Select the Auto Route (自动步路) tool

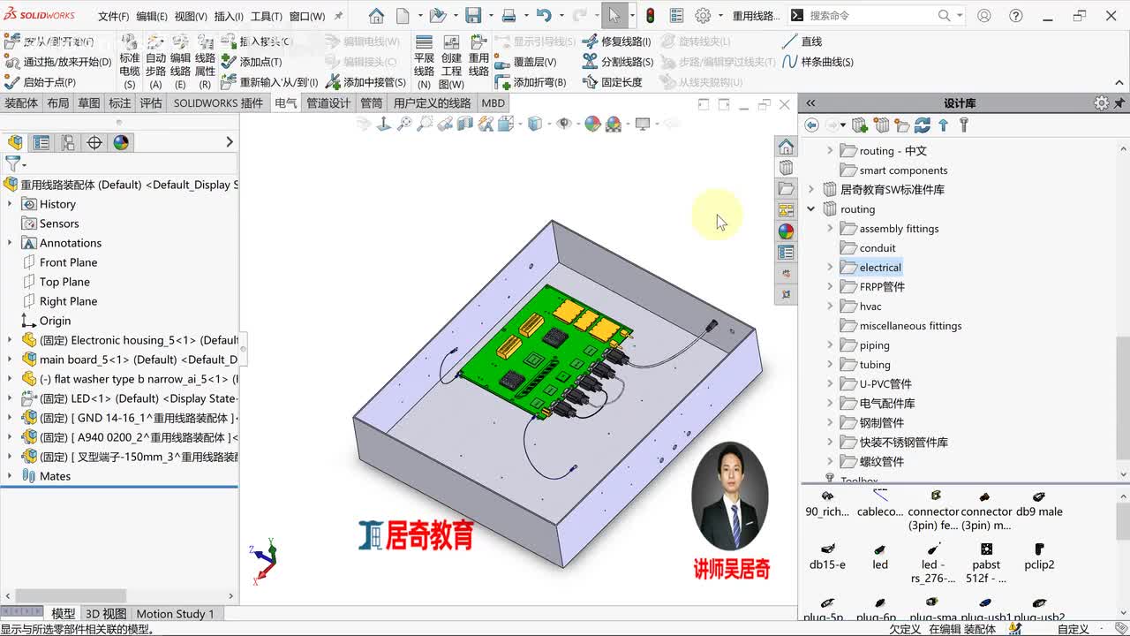(155, 62)
